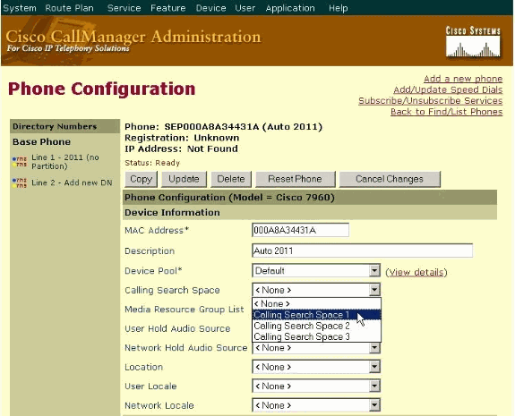Image resolution: width=515 pixels, height=416 pixels.
Task: Click the Copy button
Action: (x=142, y=179)
